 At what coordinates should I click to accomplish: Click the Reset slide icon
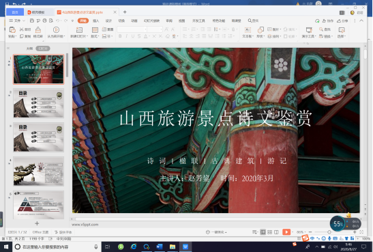click(x=104, y=29)
